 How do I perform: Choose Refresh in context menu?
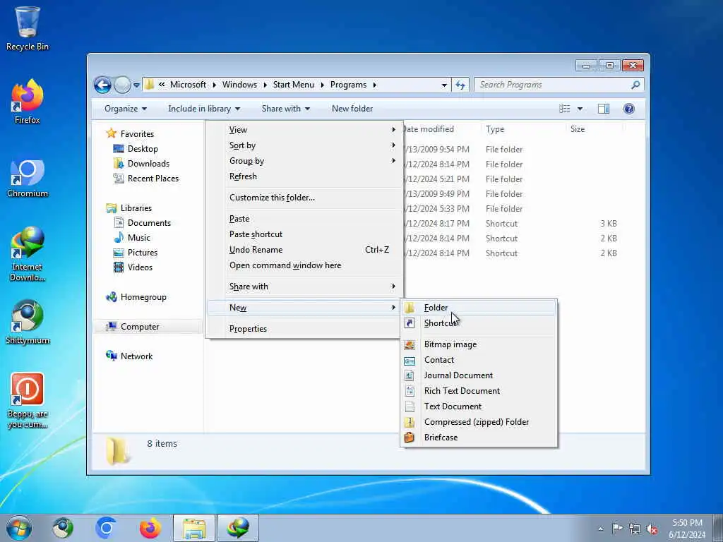(x=304, y=176)
